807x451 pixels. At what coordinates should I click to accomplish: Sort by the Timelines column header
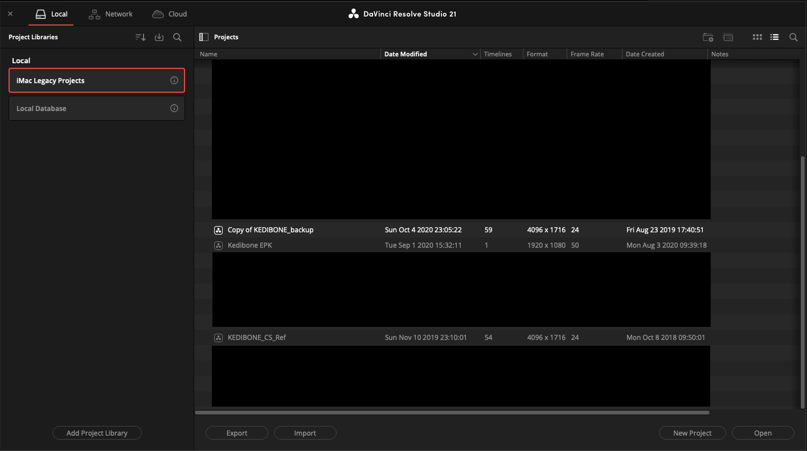tap(501, 54)
